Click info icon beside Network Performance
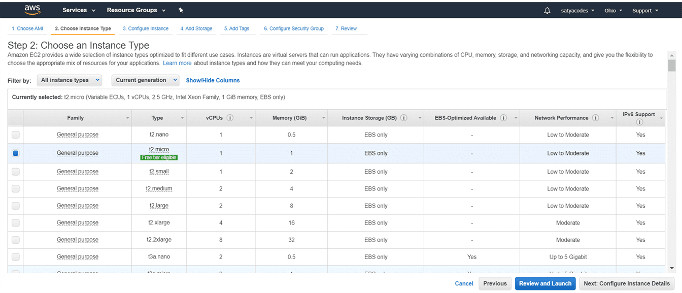The image size is (682, 293). click(x=596, y=118)
